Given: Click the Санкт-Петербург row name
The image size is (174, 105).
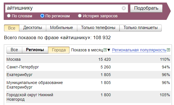Looking at the screenshot, I should point(23,67).
